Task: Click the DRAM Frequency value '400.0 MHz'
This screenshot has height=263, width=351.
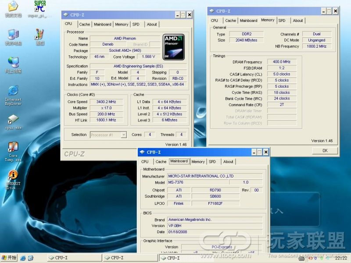Action: pyautogui.click(x=282, y=62)
